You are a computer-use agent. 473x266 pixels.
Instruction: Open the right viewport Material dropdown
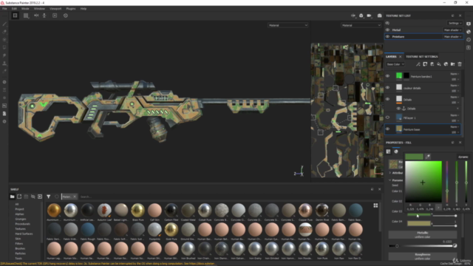[361, 25]
